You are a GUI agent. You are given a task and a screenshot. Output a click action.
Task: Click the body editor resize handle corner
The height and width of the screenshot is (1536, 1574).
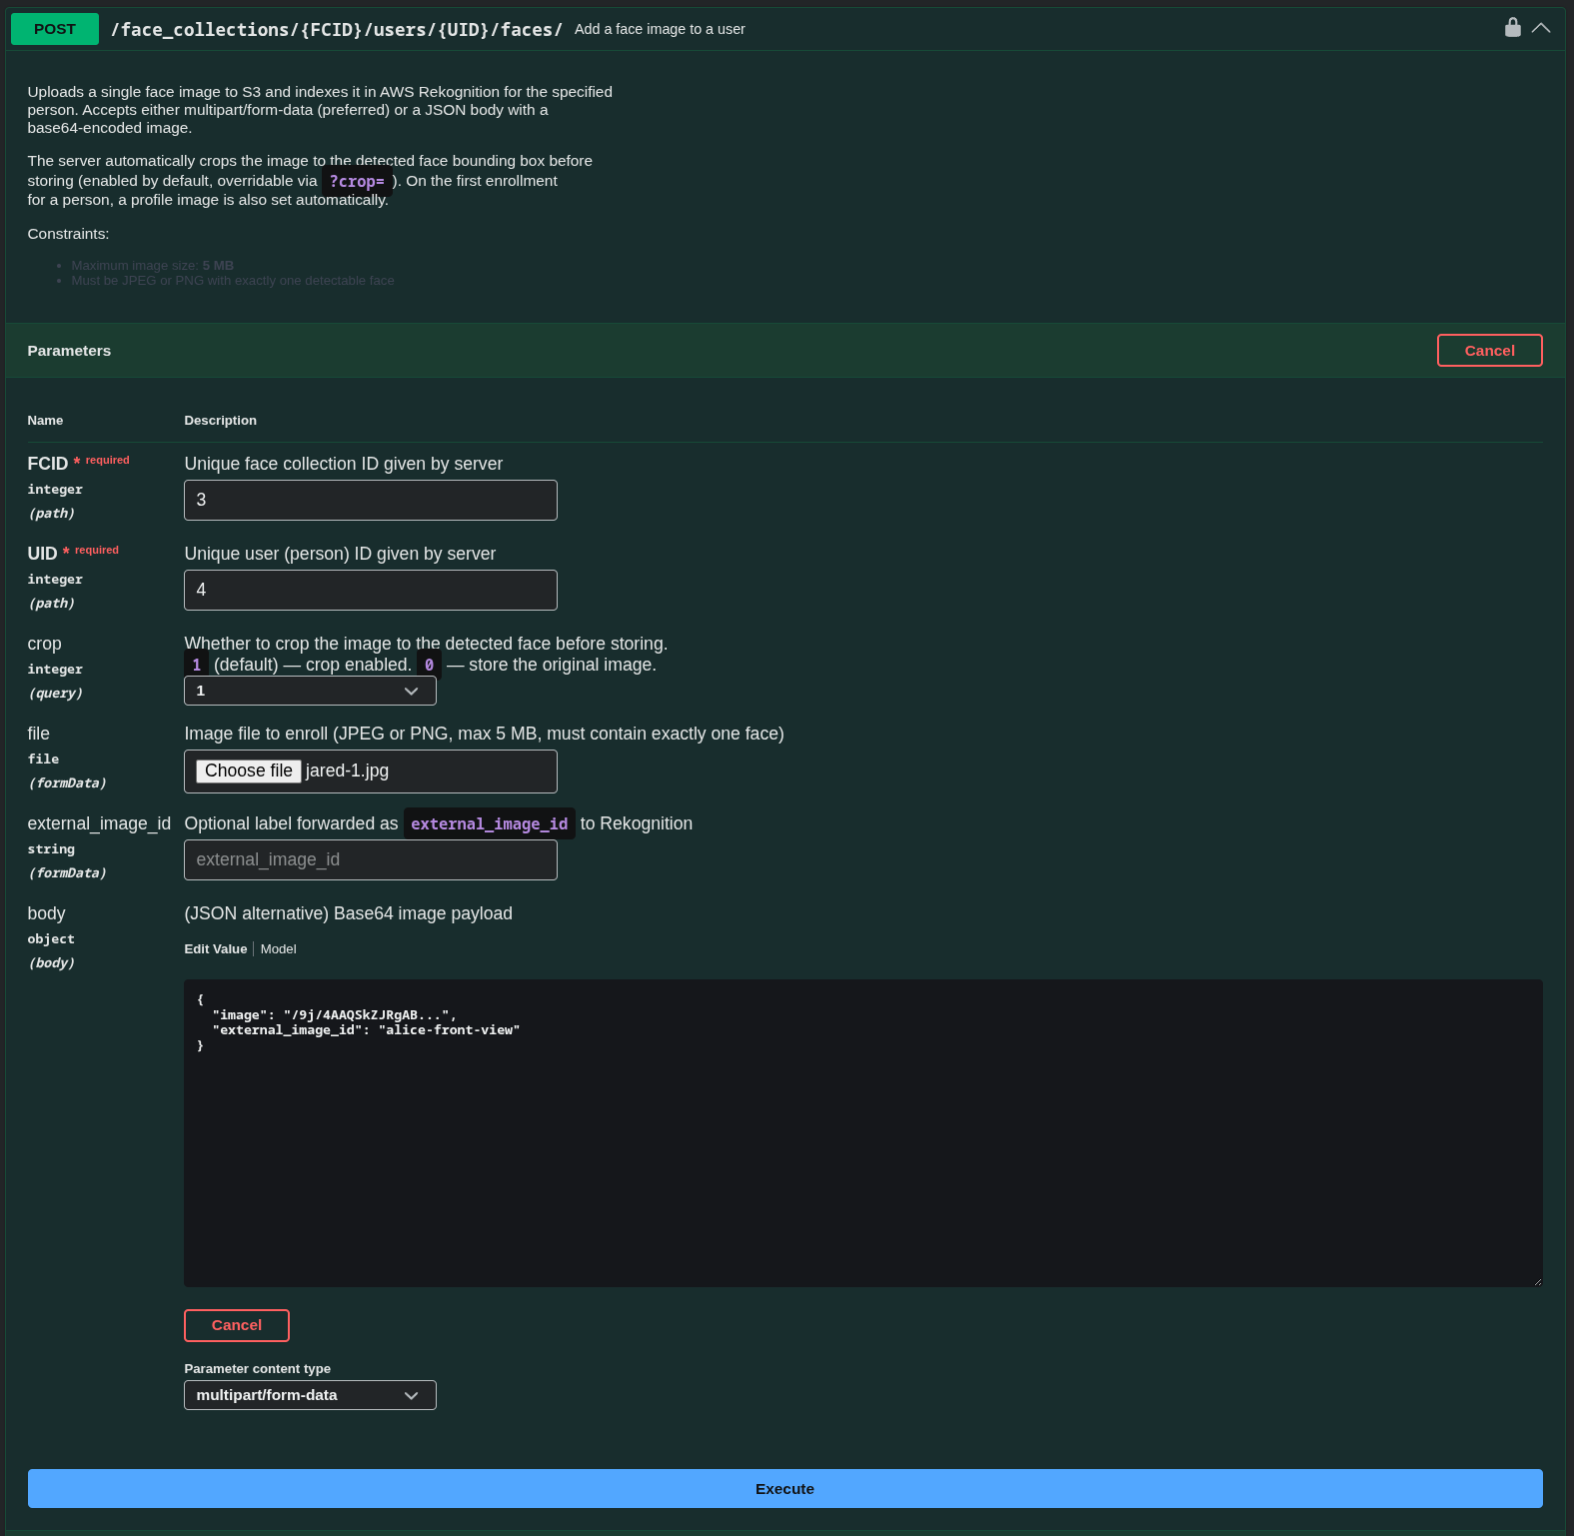coord(1537,1281)
